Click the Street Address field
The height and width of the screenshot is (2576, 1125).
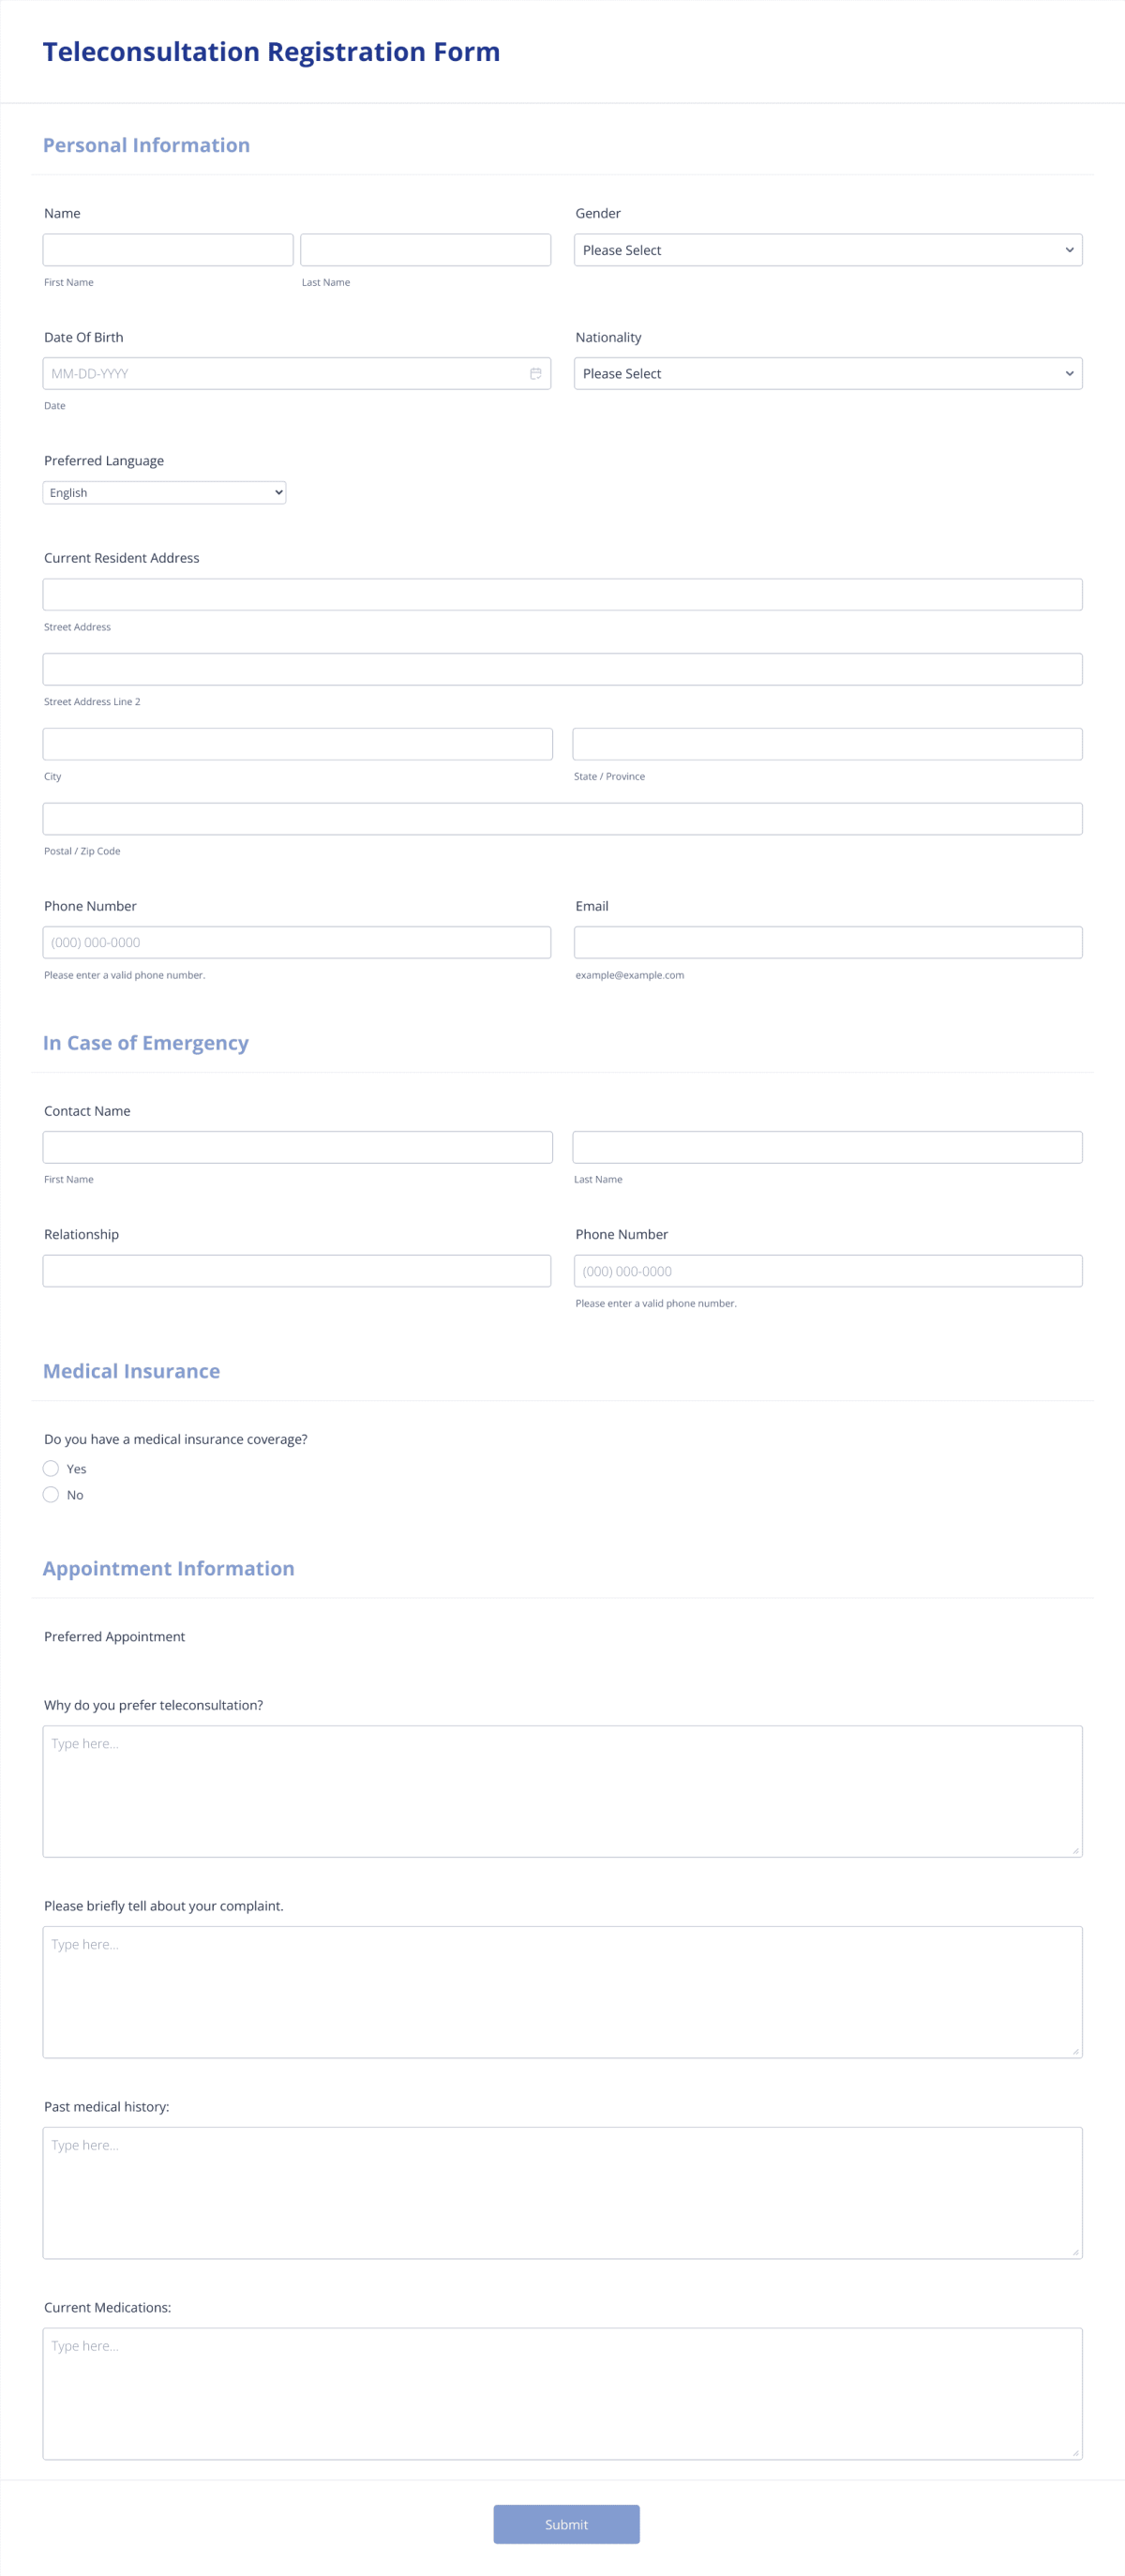point(562,594)
